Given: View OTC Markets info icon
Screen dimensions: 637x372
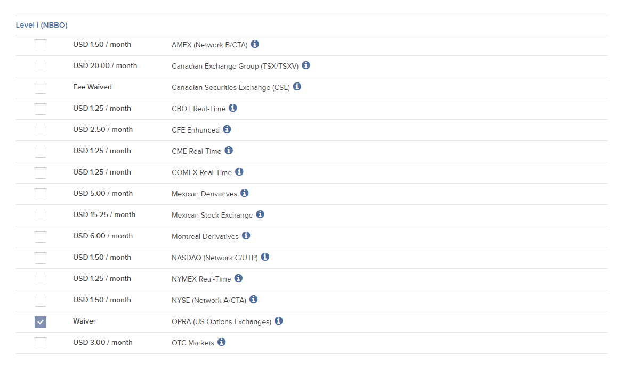Looking at the screenshot, I should click(221, 342).
